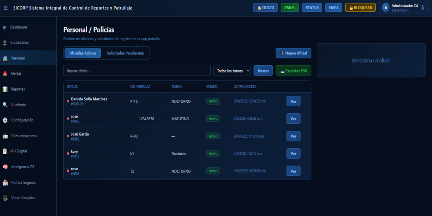Click the Configuración gear icon
Image resolution: width=432 pixels, height=216 pixels.
[x=5, y=120]
